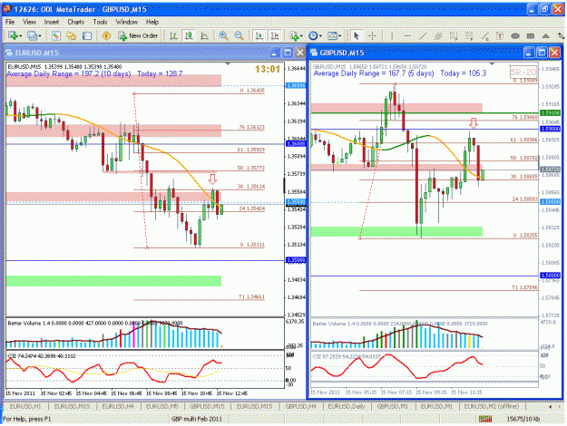
Task: Select the Trendline drawing tool
Action: (x=423, y=35)
